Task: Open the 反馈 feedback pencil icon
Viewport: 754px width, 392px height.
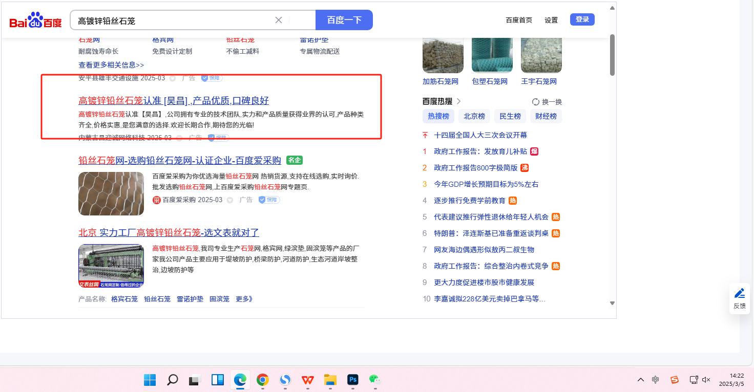Action: [740, 294]
